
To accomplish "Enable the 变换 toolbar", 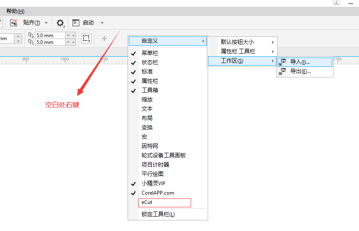I will coord(168,127).
